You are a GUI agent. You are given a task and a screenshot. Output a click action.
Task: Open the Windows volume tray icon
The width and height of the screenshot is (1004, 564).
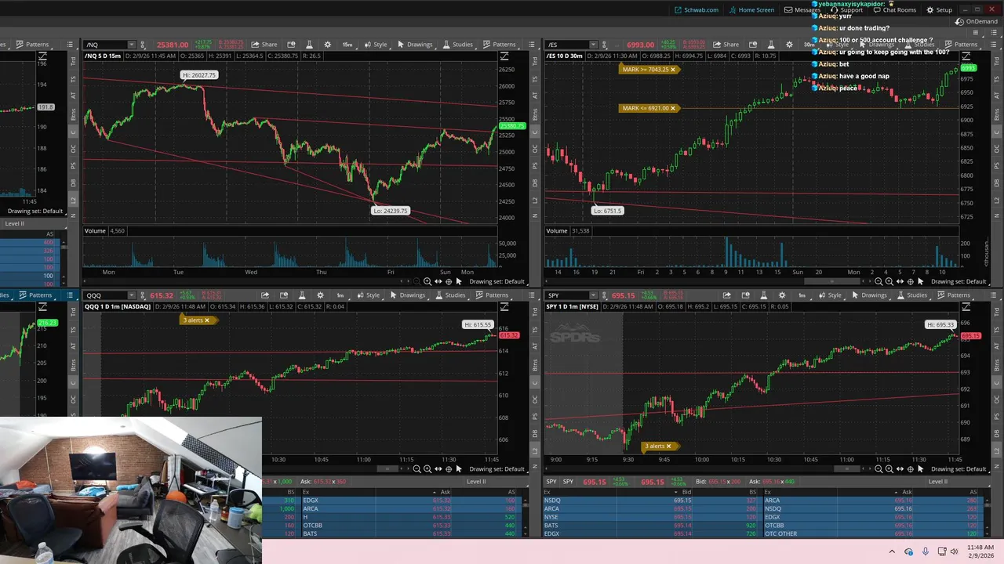tap(954, 551)
